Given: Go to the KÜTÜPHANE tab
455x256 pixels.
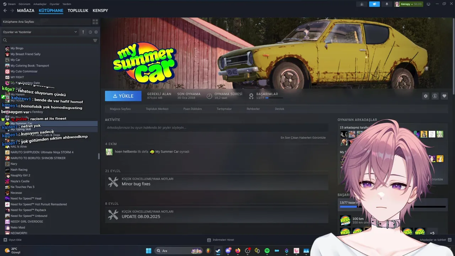Looking at the screenshot, I should point(51,11).
